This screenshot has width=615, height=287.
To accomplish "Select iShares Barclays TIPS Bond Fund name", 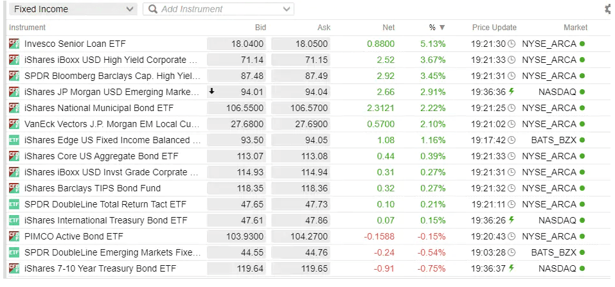I will (x=93, y=188).
